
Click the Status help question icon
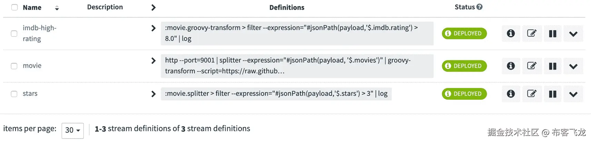click(480, 7)
